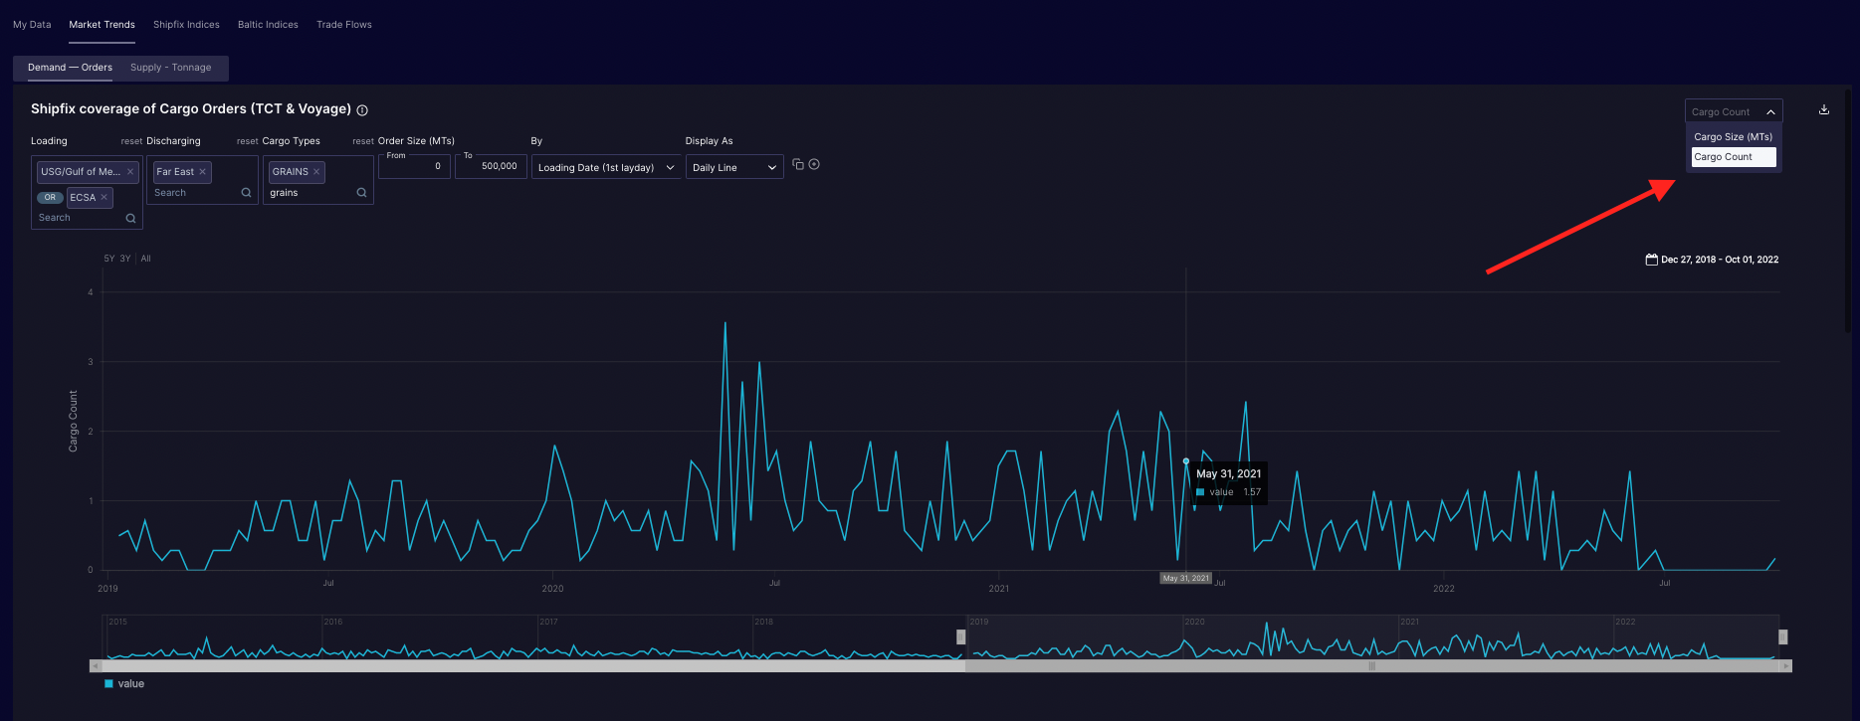Click the add filter circle icon

pyautogui.click(x=814, y=164)
